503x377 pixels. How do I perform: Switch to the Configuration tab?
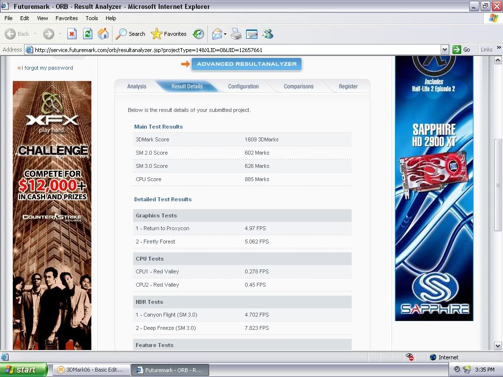pyautogui.click(x=243, y=86)
